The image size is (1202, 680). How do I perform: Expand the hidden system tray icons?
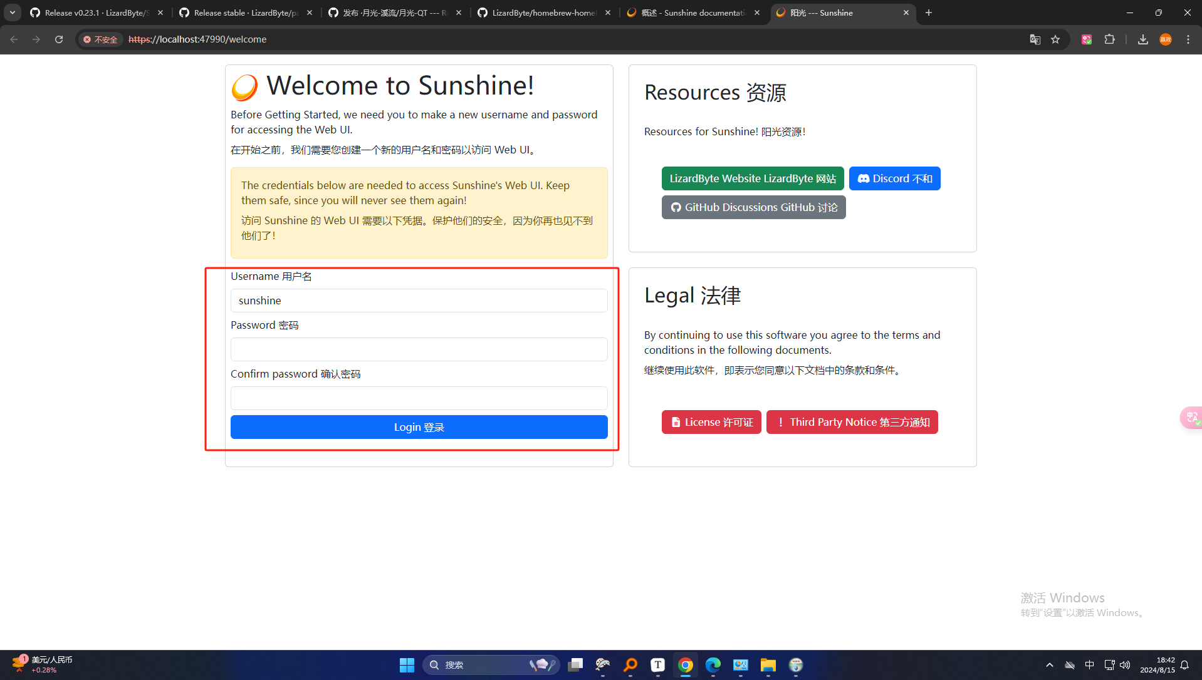pyautogui.click(x=1050, y=665)
